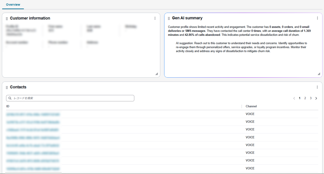Open the Gen AI summary three-dot menu
The width and height of the screenshot is (324, 174).
(x=317, y=18)
